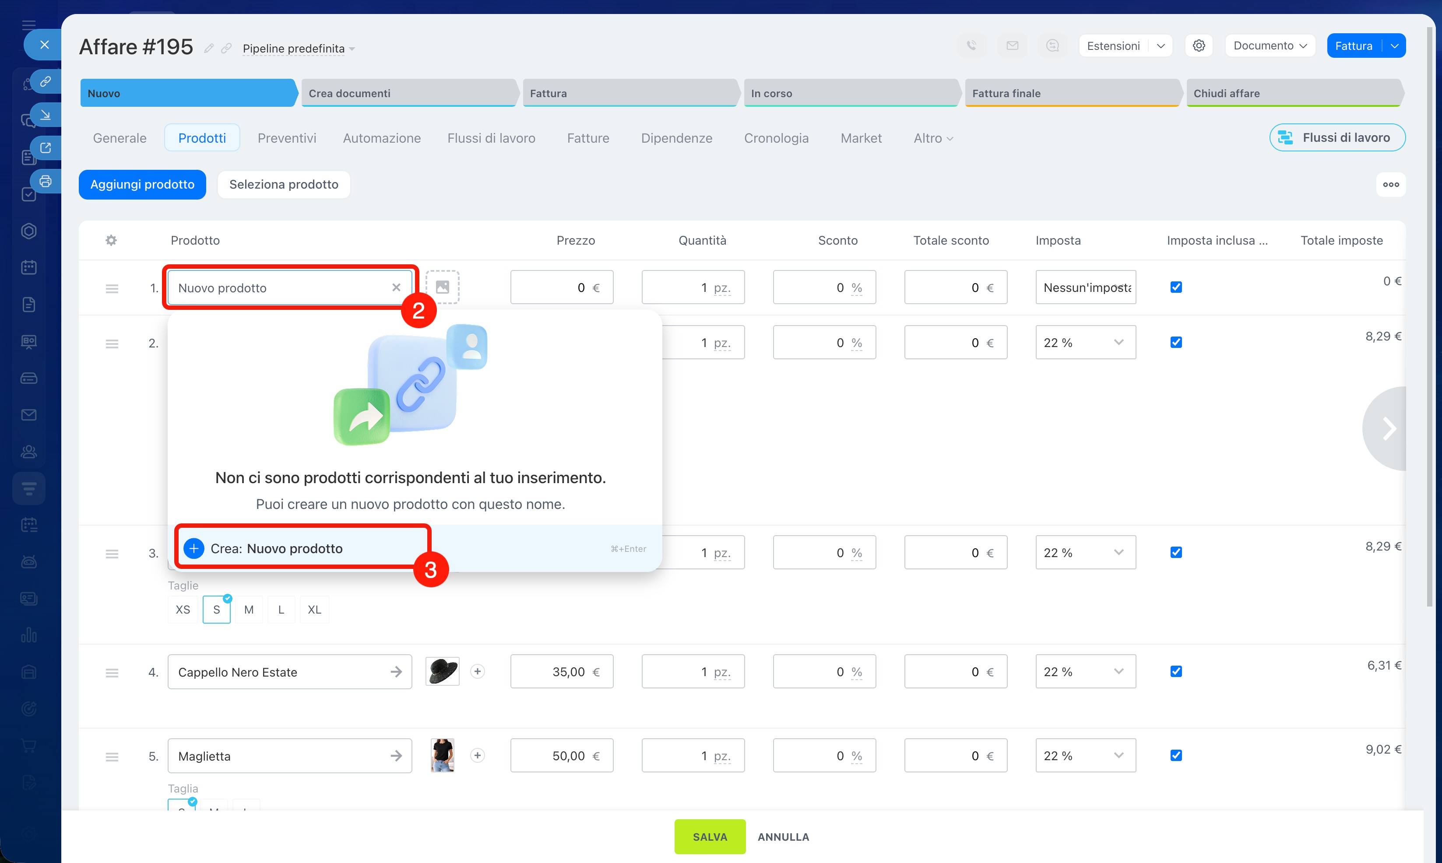The image size is (1442, 863).
Task: Toggle Imposta inclusa checkbox for Cappello Nero Estate
Action: click(x=1175, y=672)
